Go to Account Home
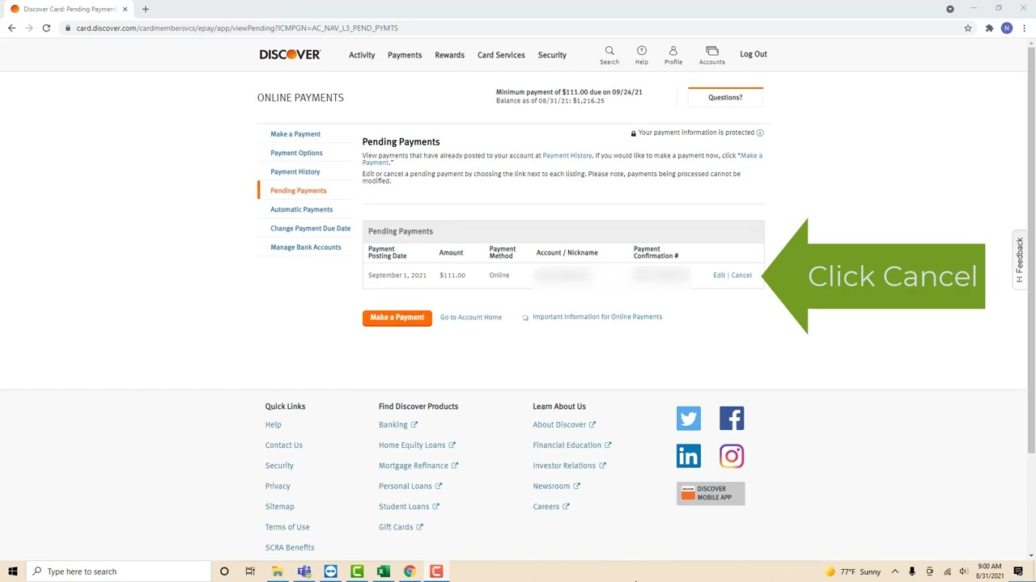1036x582 pixels. tap(471, 317)
